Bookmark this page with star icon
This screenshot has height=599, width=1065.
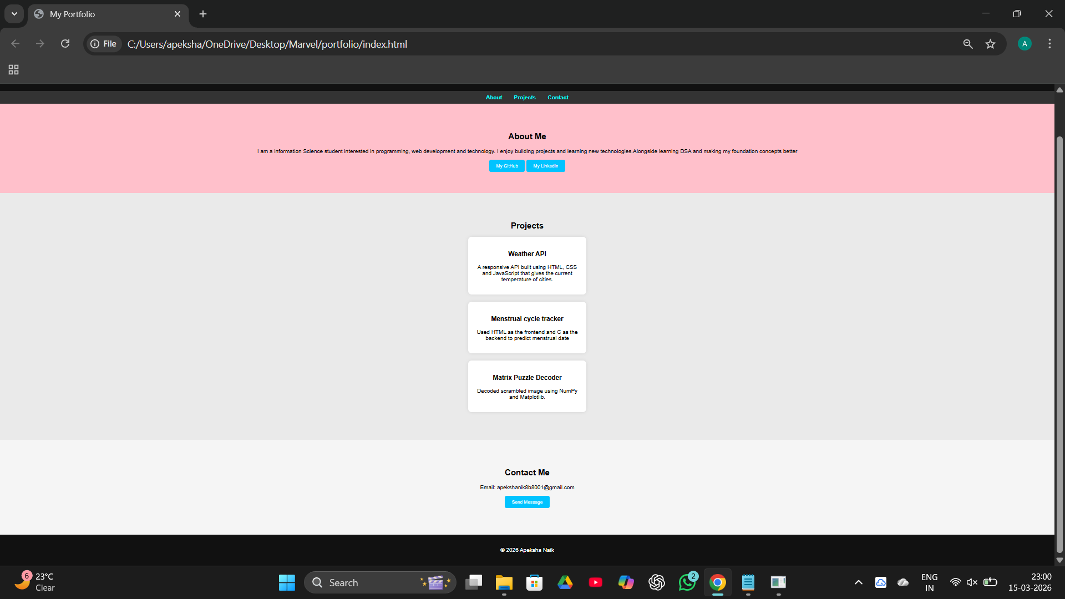[990, 44]
